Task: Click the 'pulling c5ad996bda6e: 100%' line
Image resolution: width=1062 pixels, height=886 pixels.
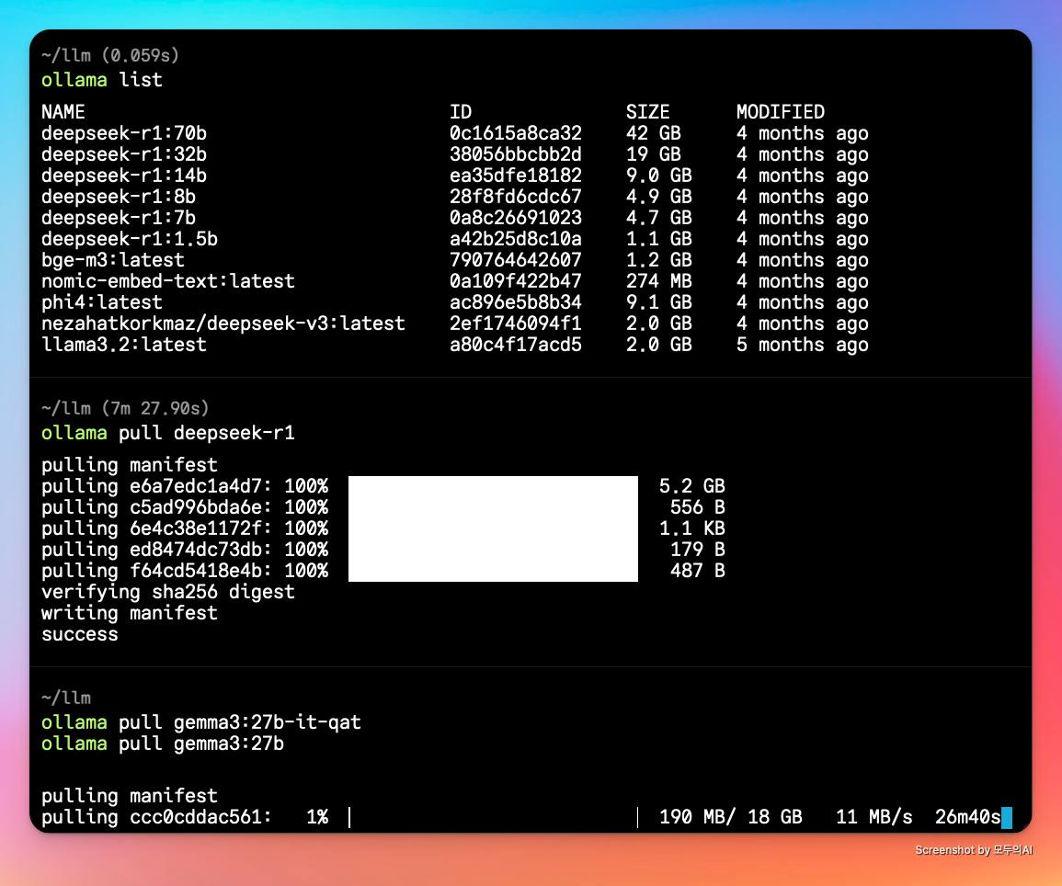Action: click(x=185, y=507)
